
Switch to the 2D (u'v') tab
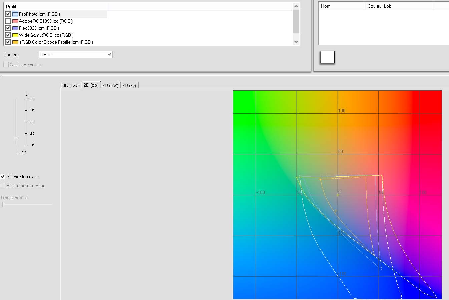tap(110, 85)
